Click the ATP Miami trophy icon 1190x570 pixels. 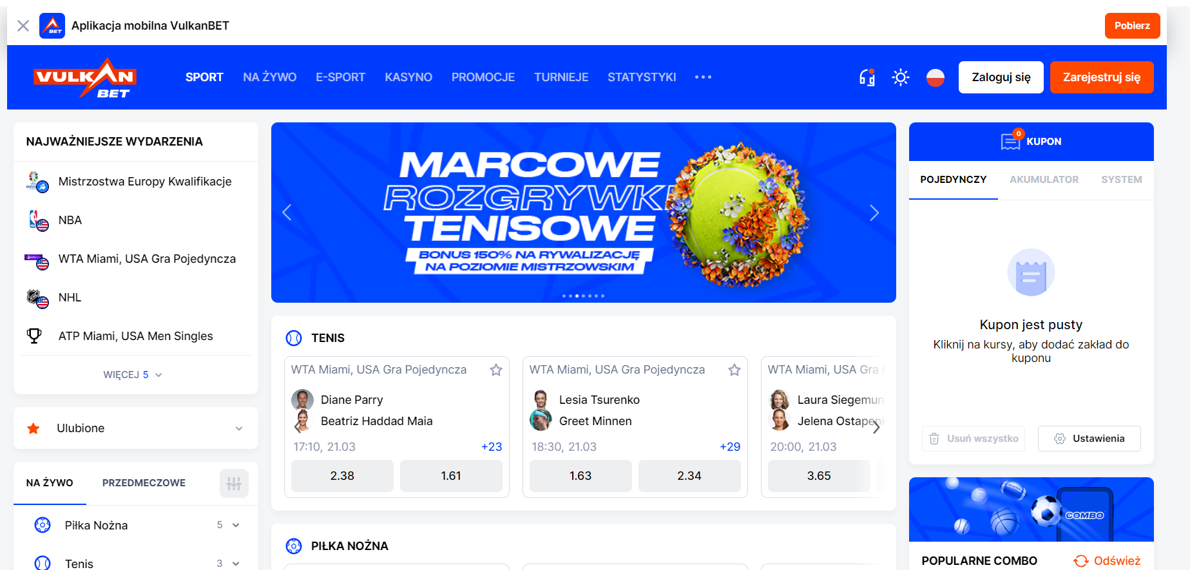[x=34, y=336]
